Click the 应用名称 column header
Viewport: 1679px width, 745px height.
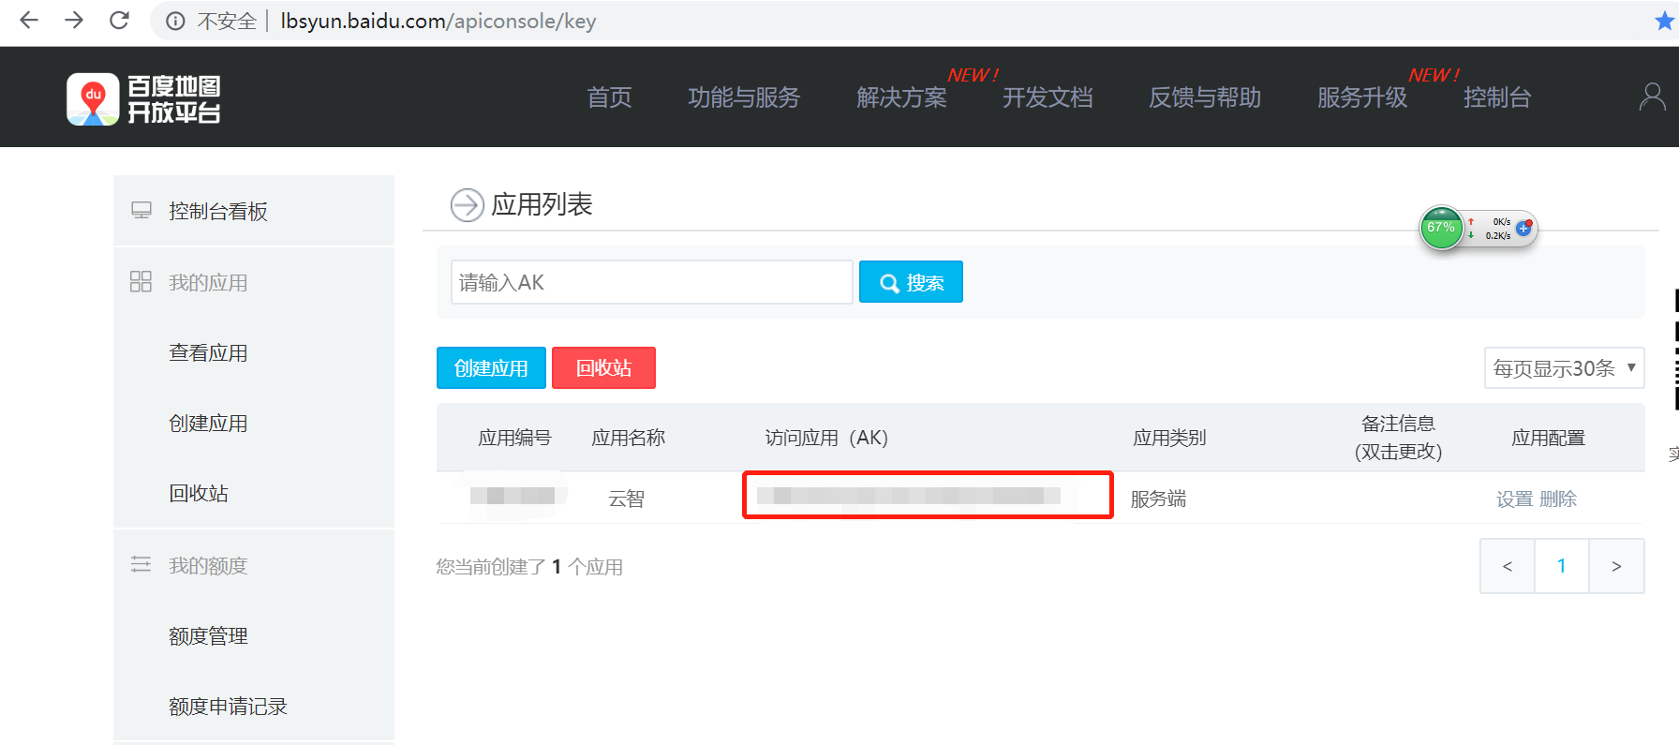point(628,438)
